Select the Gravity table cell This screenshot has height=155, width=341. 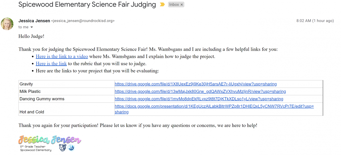(66, 84)
